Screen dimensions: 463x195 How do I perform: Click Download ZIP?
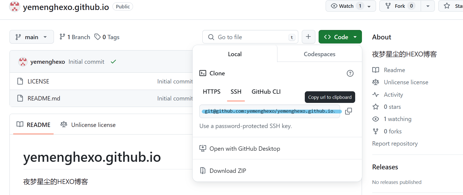point(228,171)
